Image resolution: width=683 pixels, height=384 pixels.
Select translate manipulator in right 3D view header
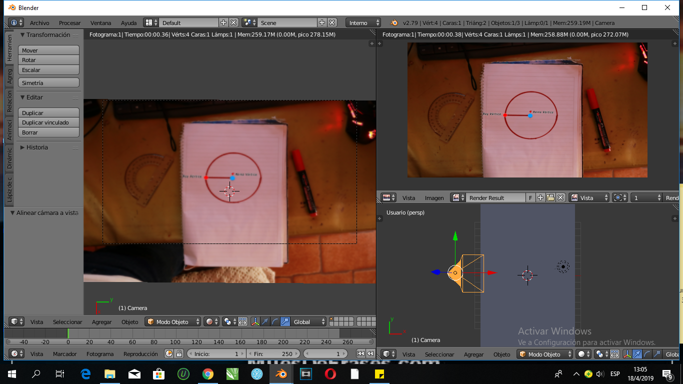[637, 354]
